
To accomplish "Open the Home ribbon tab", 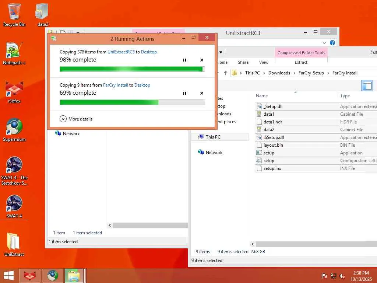I will tap(222, 62).
